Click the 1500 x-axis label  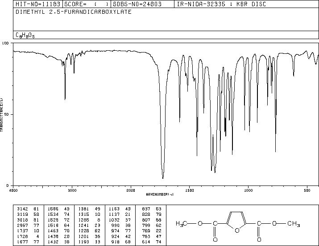point(190,190)
